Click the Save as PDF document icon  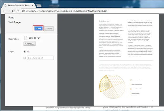pos(26,38)
